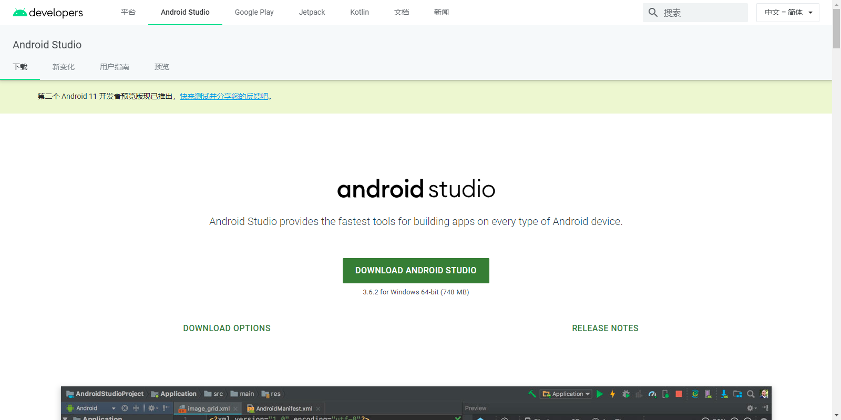Select the 下载 sub-tab
The height and width of the screenshot is (420, 841).
tap(20, 67)
